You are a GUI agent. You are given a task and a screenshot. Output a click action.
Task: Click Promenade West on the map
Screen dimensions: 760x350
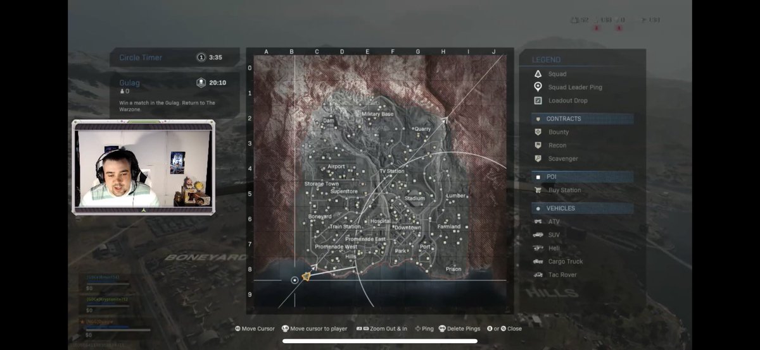[336, 247]
